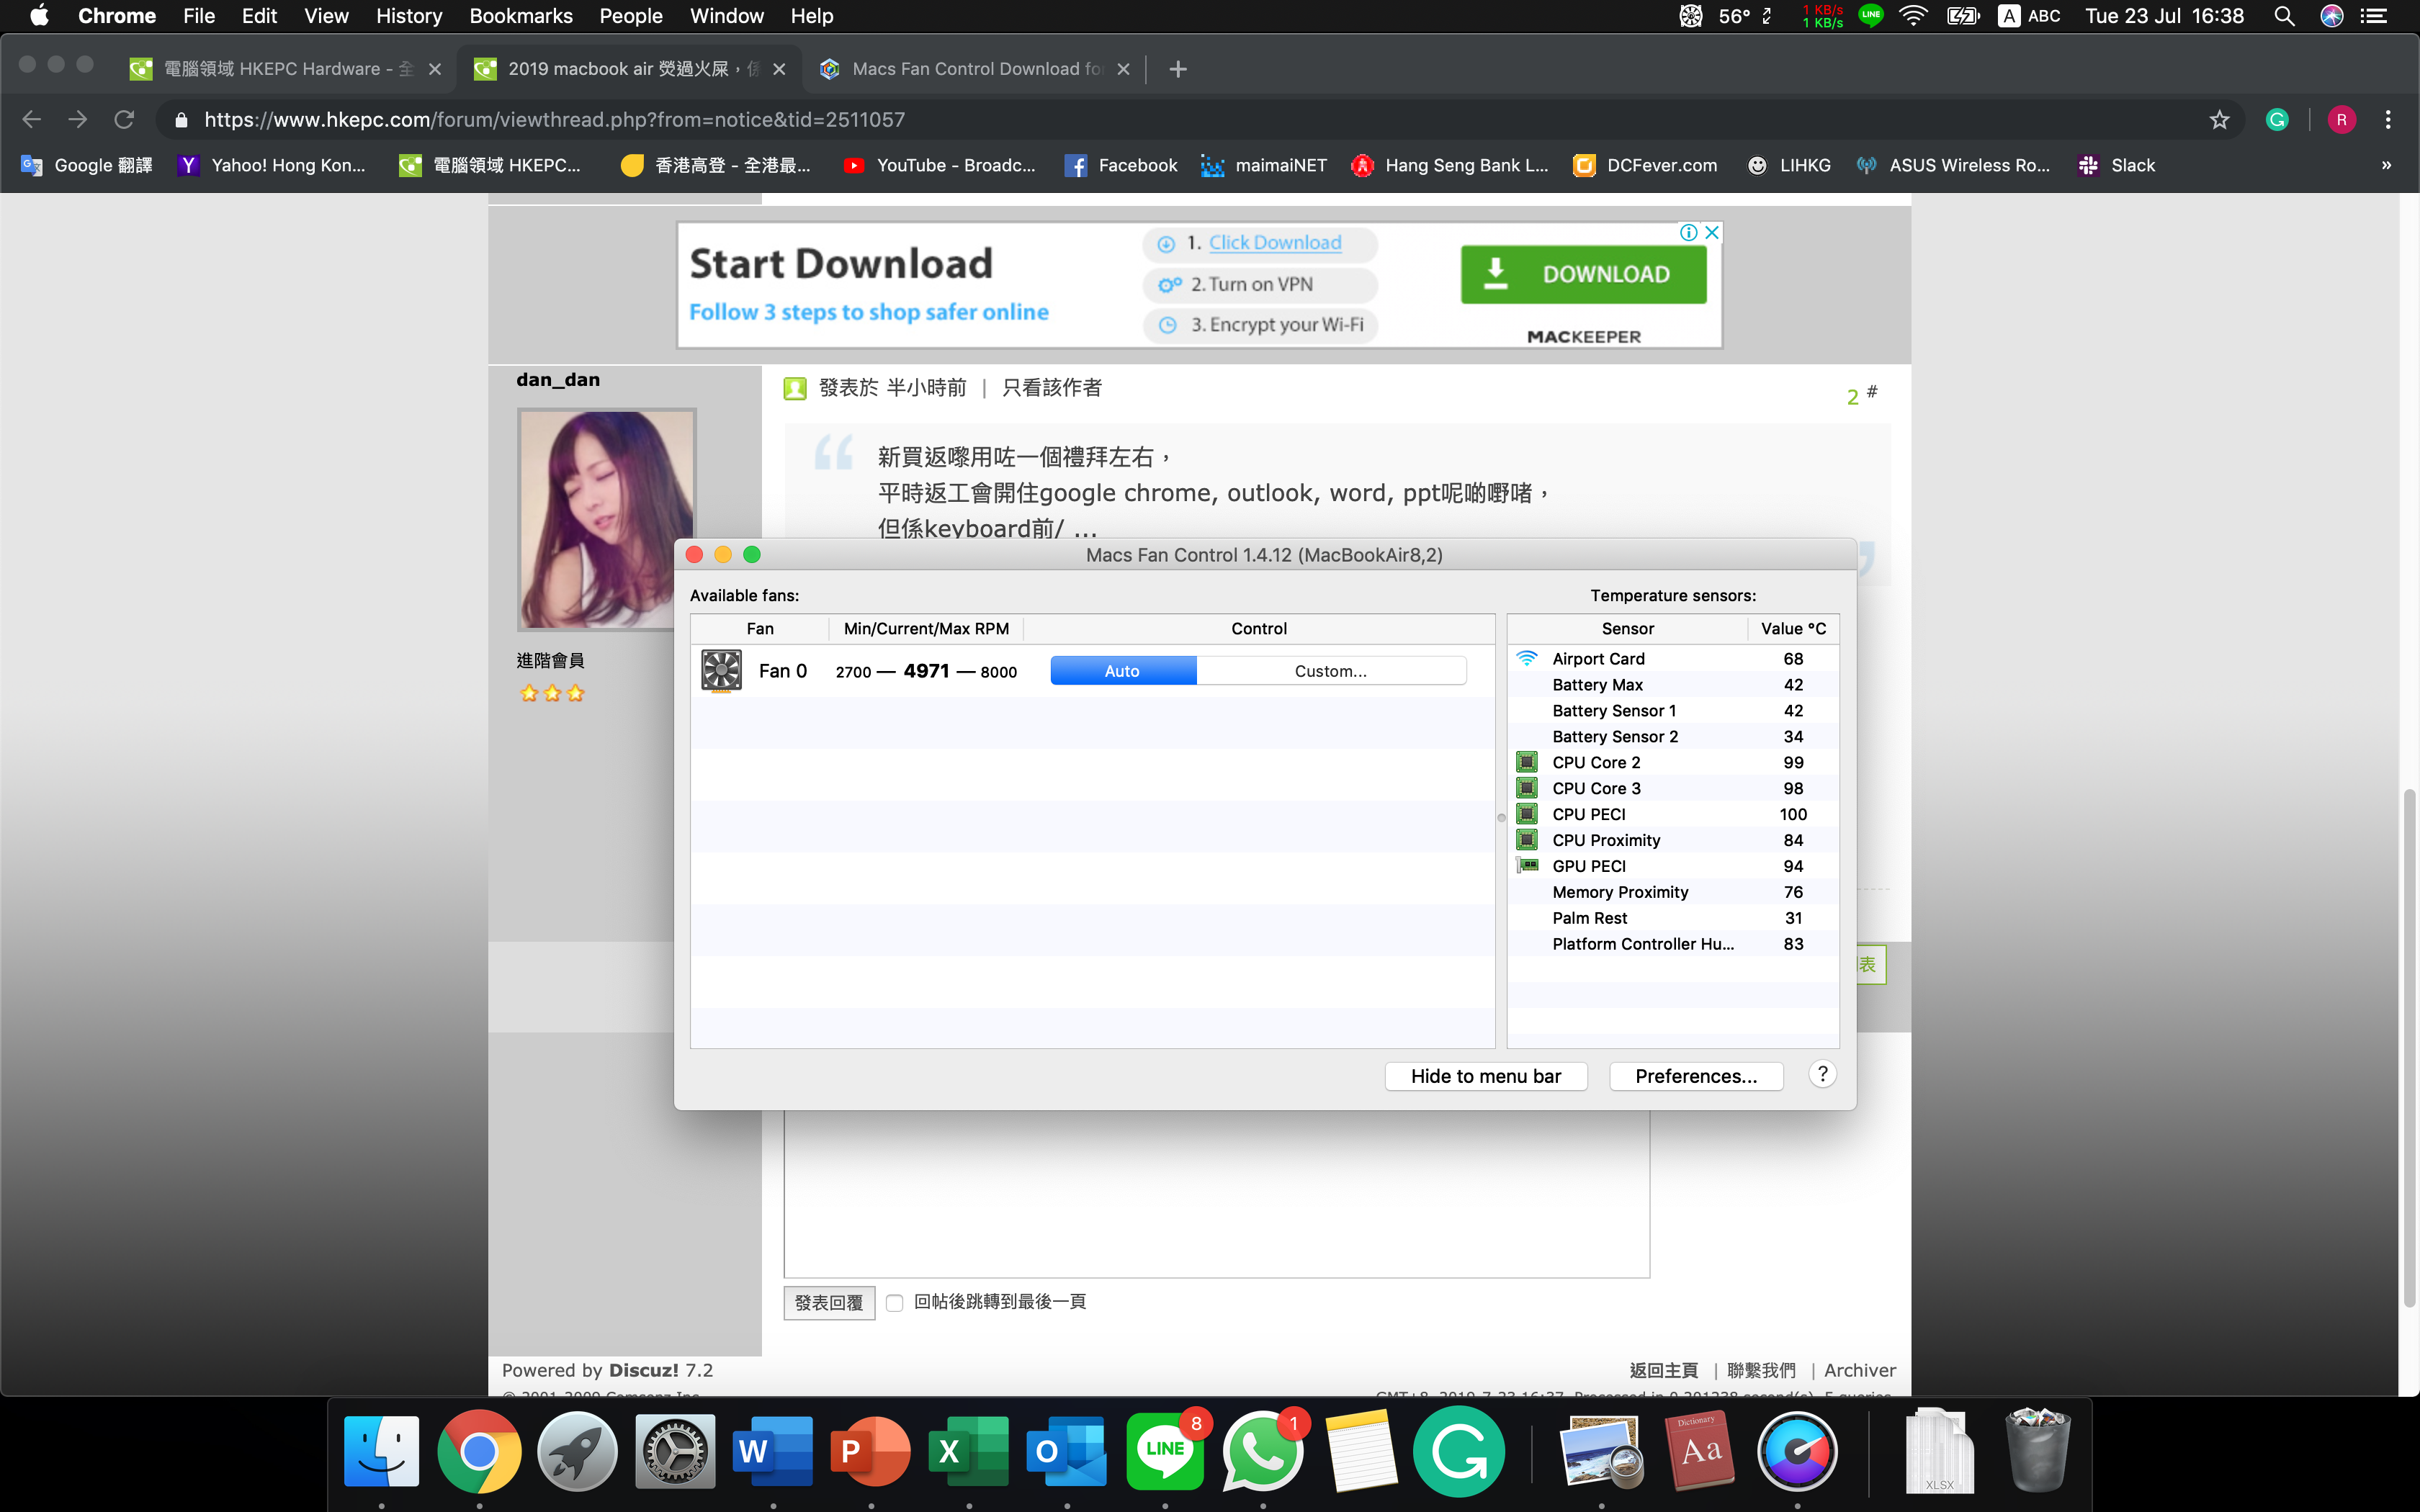Open the help question mark button
2420x1512 pixels.
[1822, 1074]
